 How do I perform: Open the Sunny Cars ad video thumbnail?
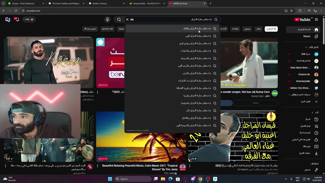click(x=249, y=63)
